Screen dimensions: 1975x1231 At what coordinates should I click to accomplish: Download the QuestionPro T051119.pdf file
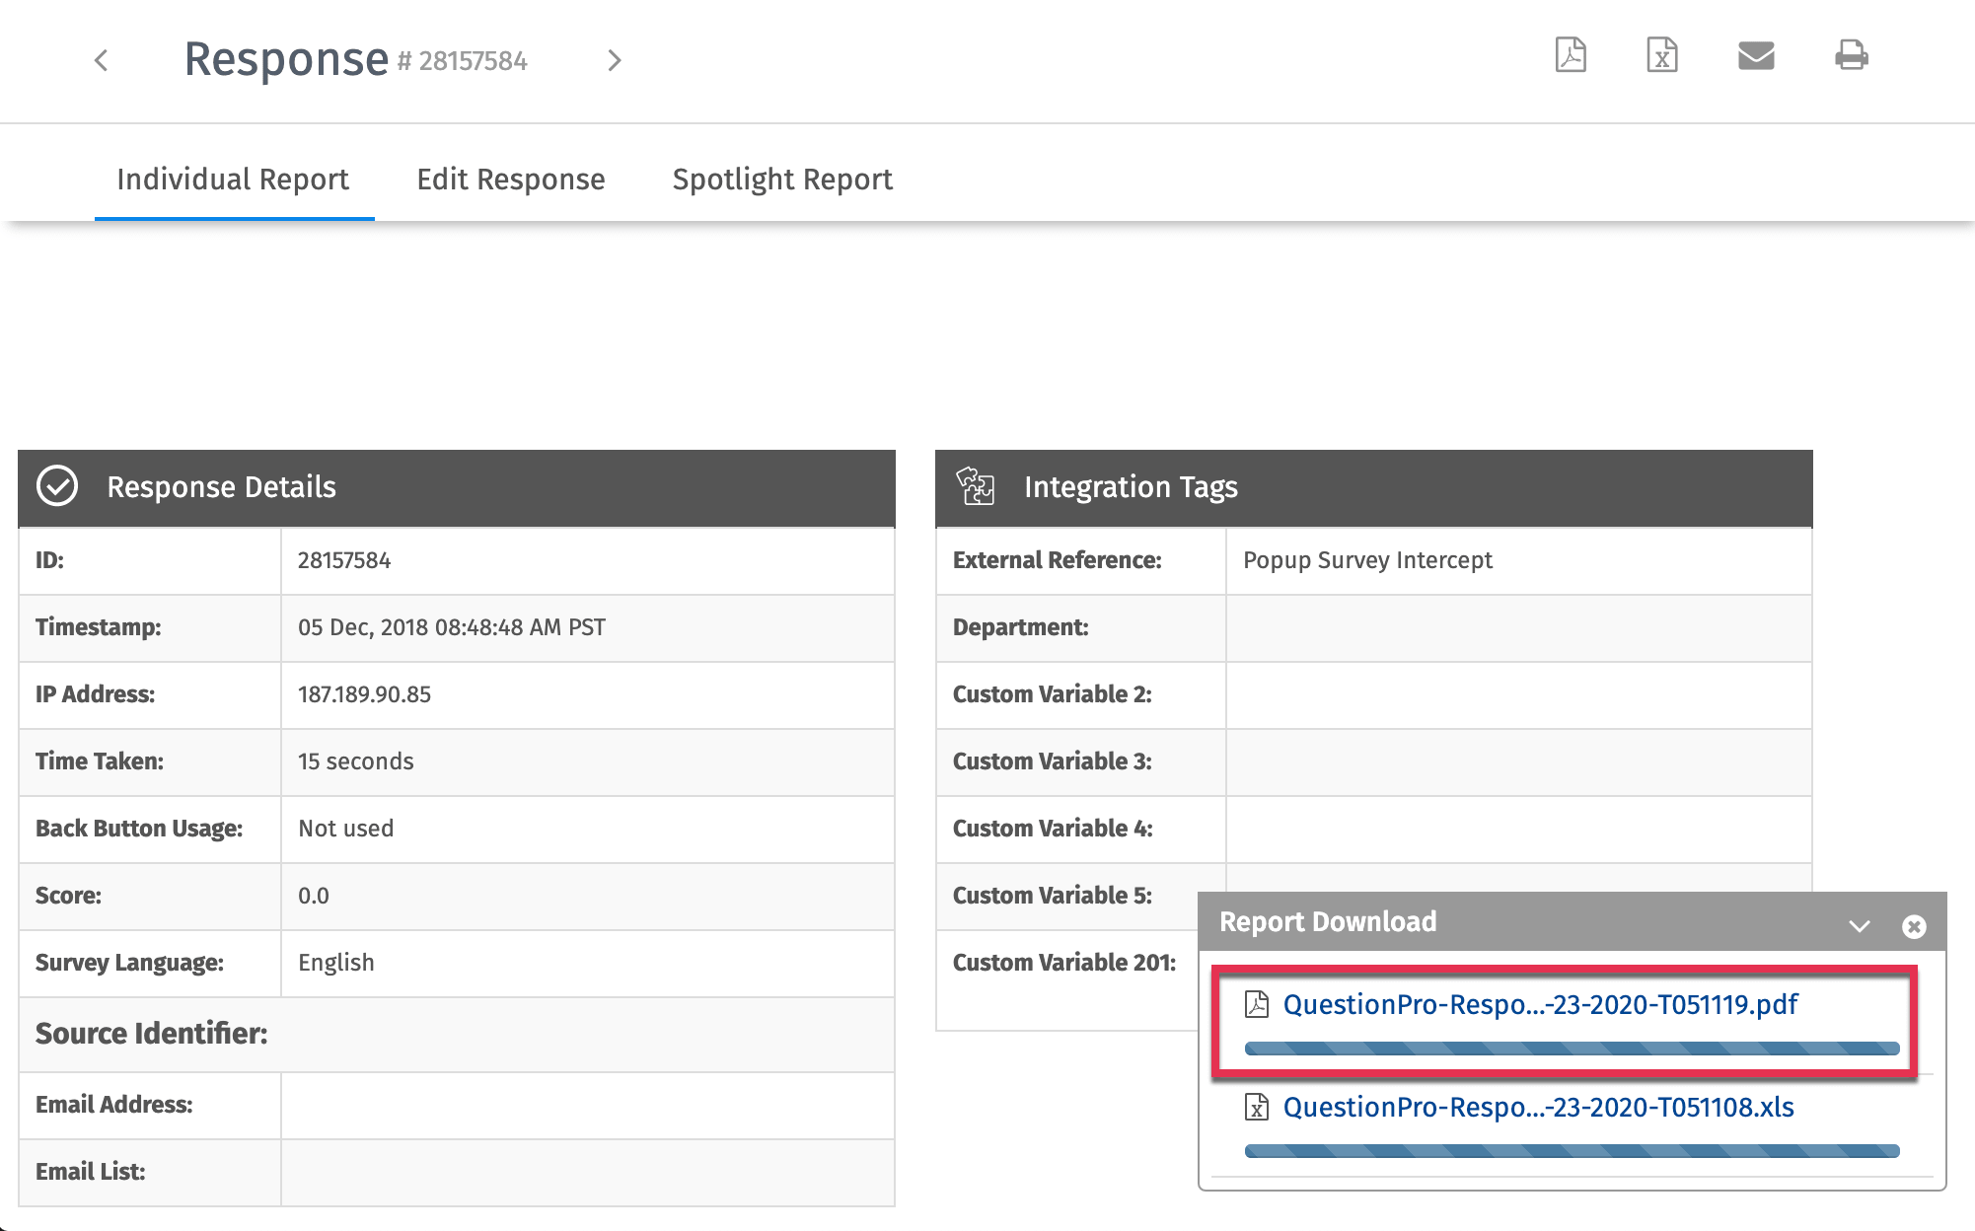tap(1540, 1004)
